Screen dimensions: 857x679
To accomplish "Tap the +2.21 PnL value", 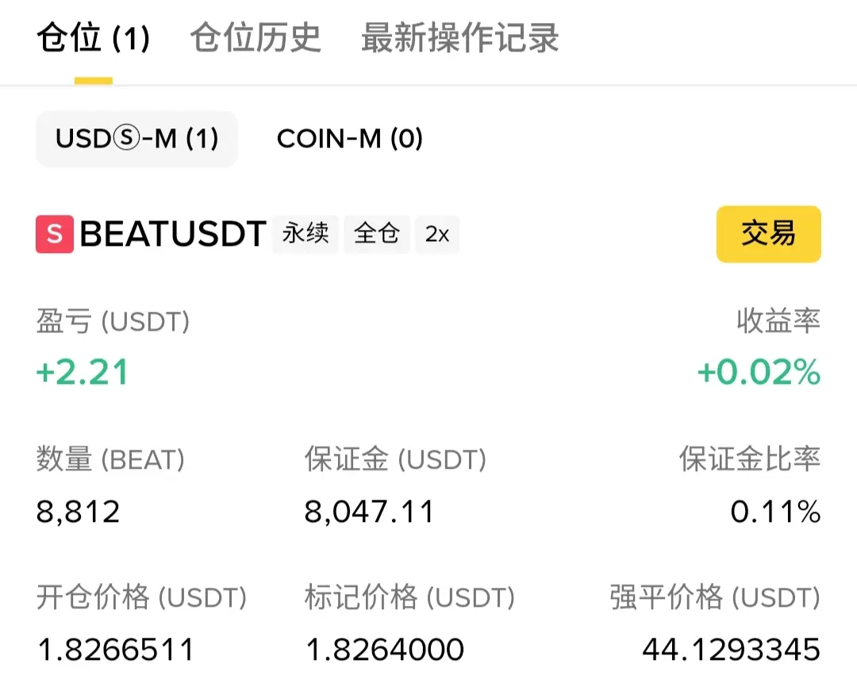I will tap(82, 372).
